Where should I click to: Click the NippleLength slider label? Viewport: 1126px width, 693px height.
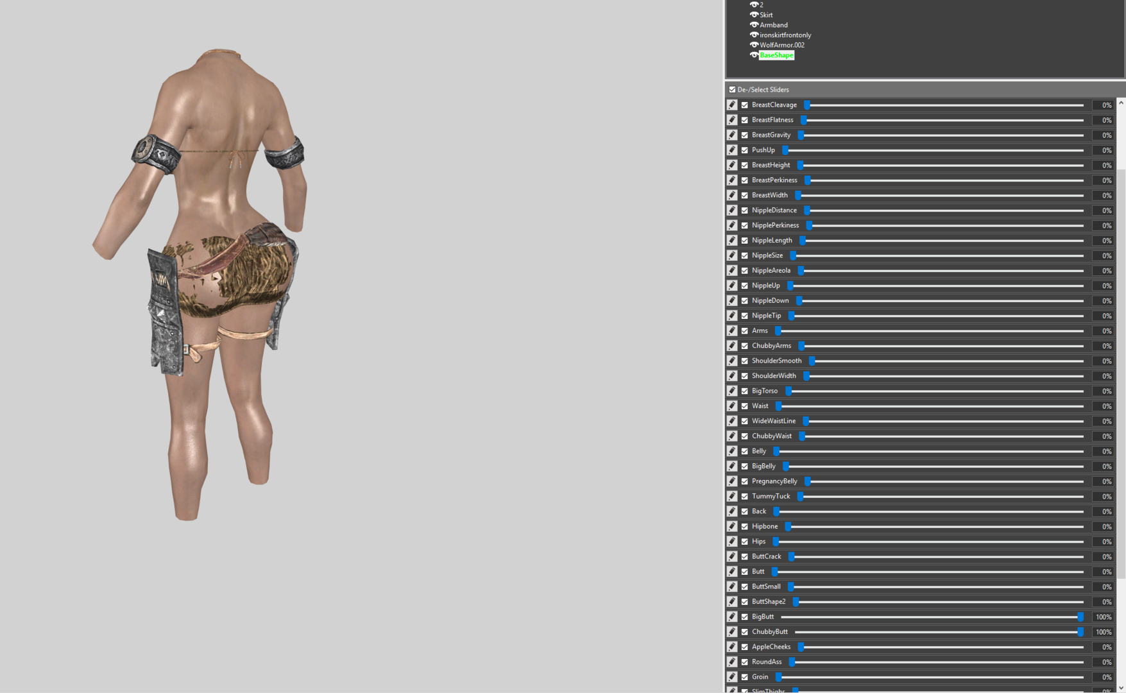(772, 241)
